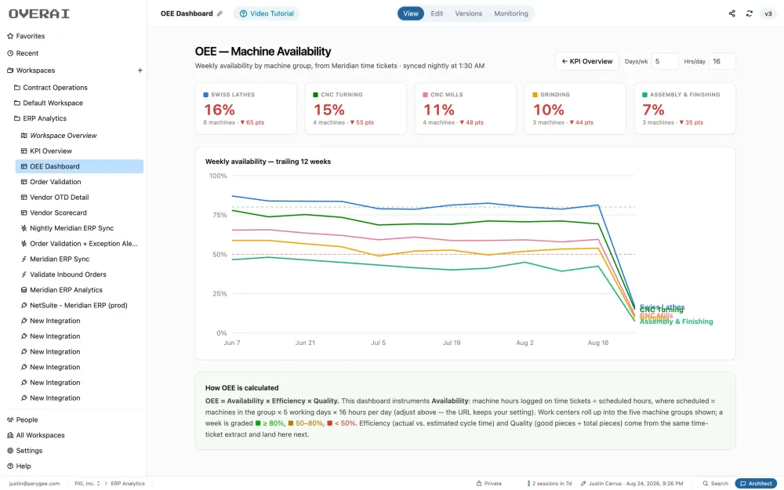Select the CNC Turning 15% card
The width and height of the screenshot is (784, 490).
pos(355,108)
